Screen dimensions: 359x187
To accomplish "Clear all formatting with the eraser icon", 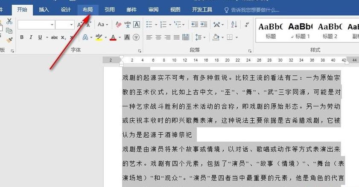I will [x=118, y=24].
